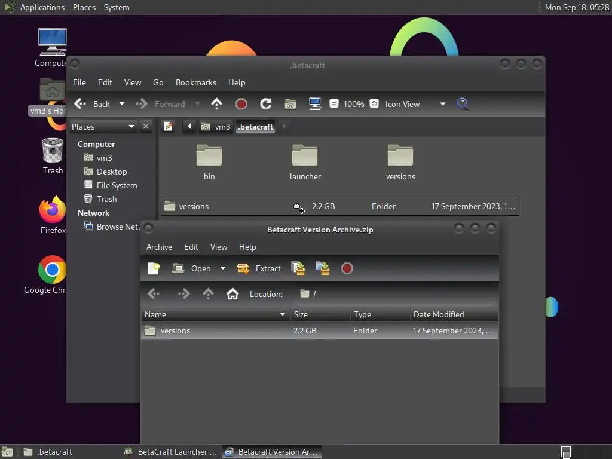The image size is (612, 459).
Task: Click the clock Mon Sep 18, 05:28
Action: pos(577,7)
